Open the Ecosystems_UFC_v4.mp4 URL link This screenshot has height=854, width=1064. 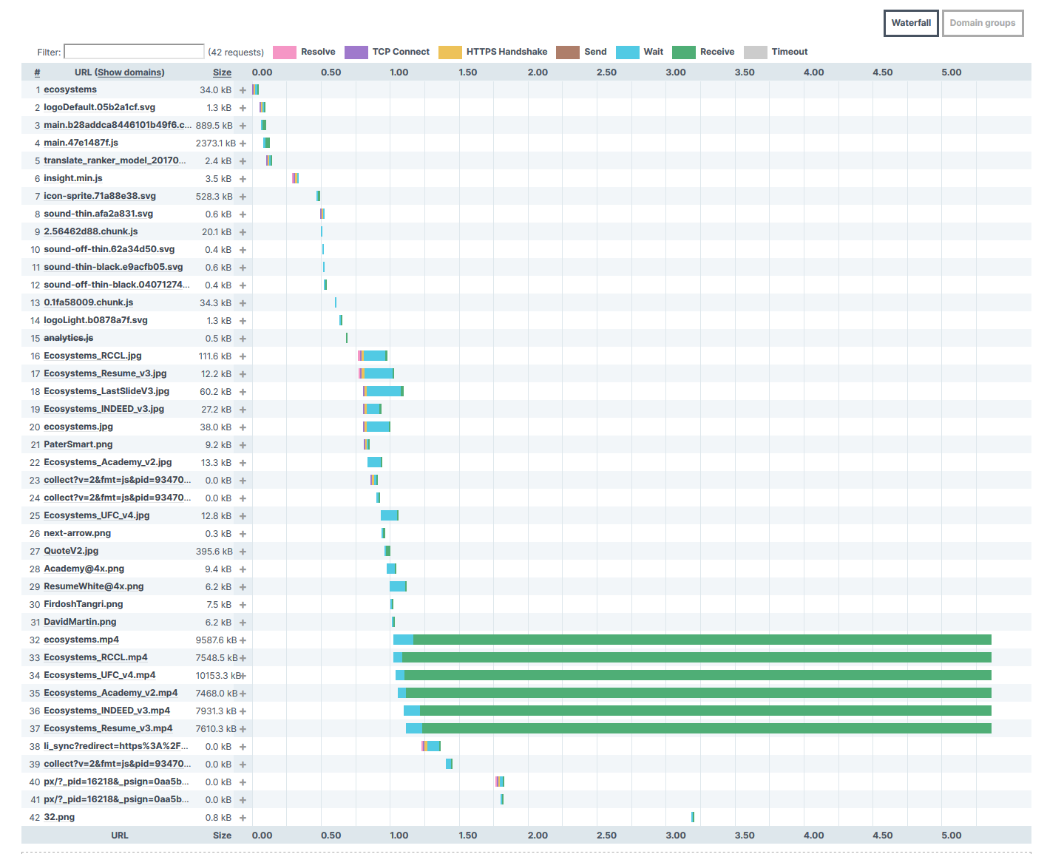(100, 675)
